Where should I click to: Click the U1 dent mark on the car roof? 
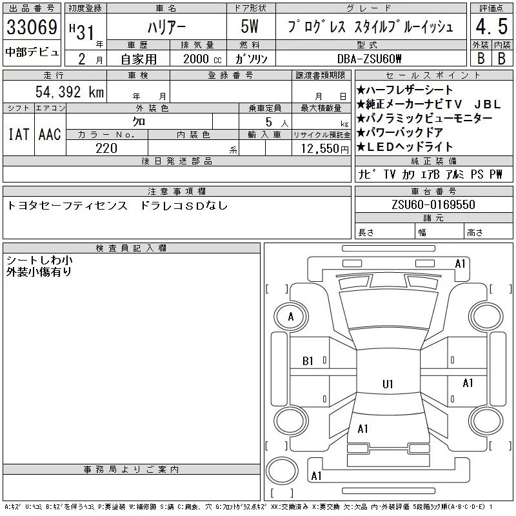[x=388, y=384]
